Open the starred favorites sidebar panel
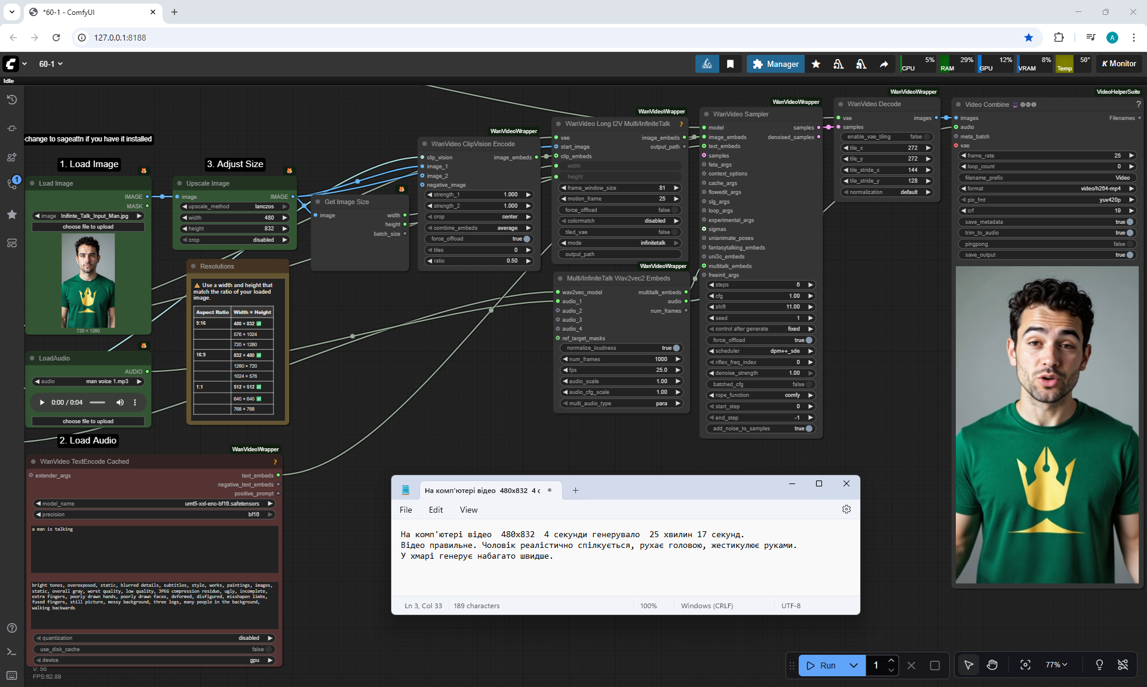The image size is (1147, 687). click(12, 214)
